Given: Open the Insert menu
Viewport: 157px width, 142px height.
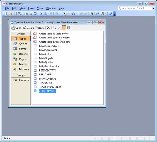Looking at the screenshot, I should (31, 8).
